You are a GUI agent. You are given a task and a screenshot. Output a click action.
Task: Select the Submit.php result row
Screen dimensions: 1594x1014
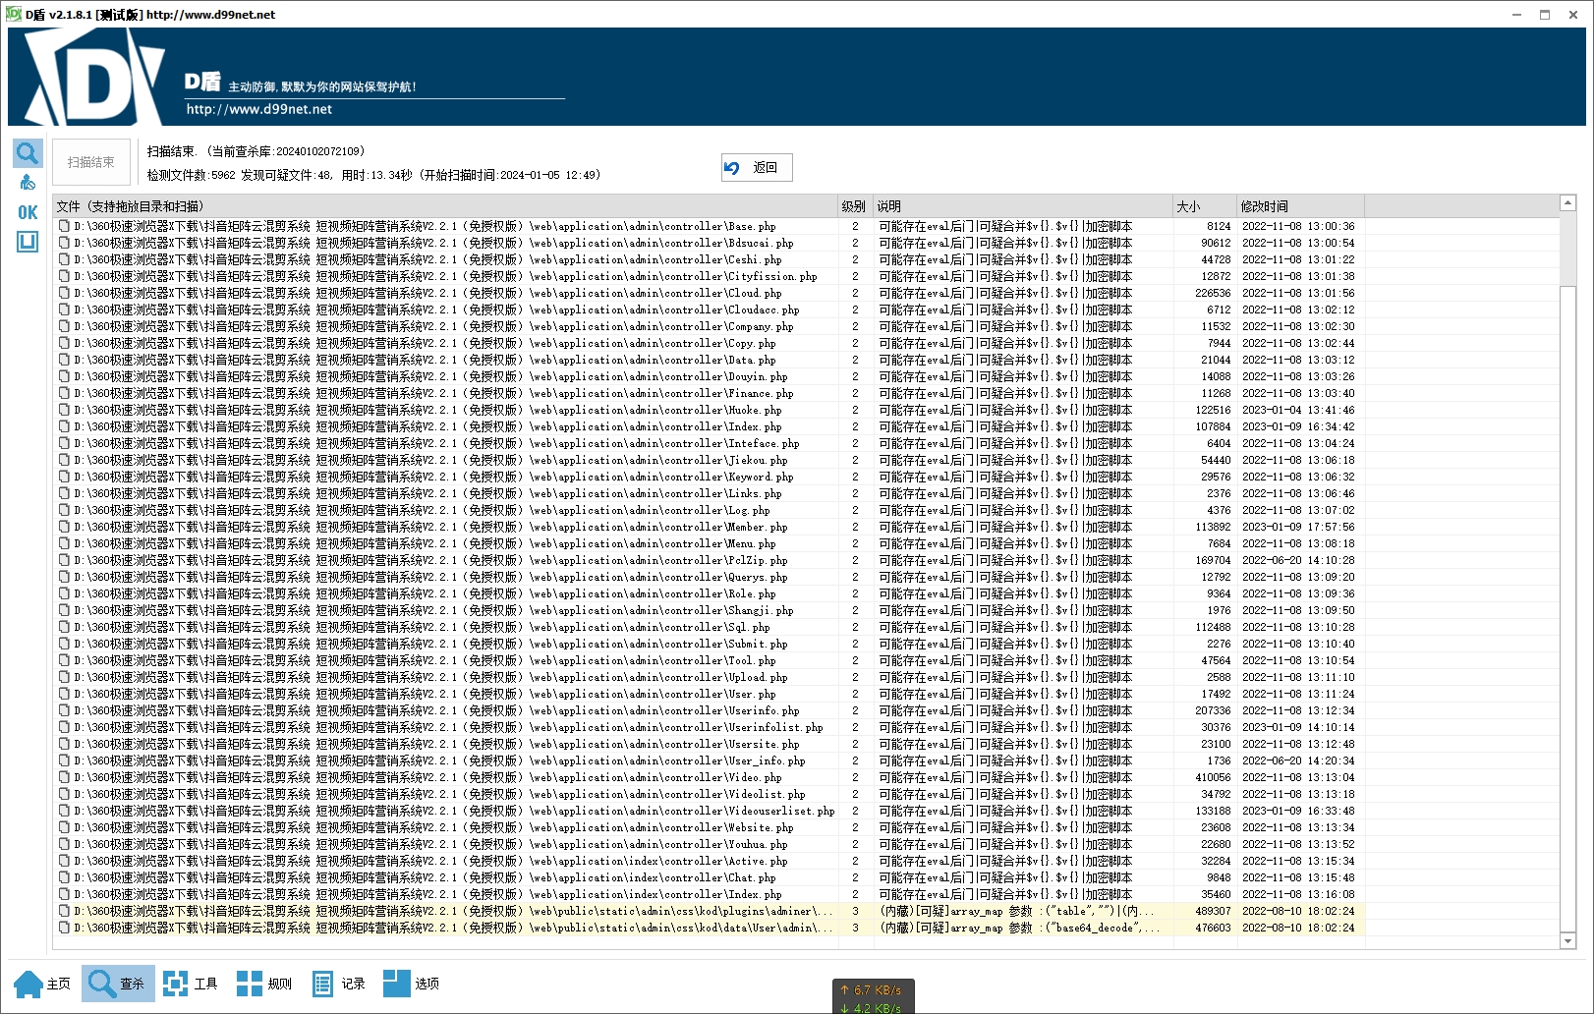coord(710,644)
